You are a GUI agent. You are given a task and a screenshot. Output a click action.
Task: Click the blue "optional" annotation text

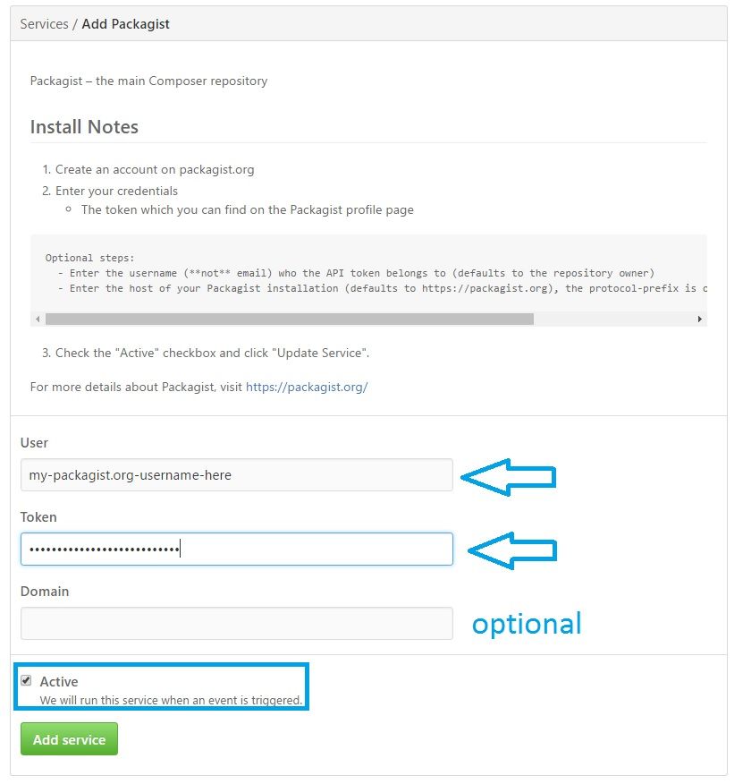tap(527, 624)
